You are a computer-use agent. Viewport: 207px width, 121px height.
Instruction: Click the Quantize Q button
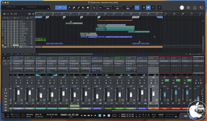point(94,8)
